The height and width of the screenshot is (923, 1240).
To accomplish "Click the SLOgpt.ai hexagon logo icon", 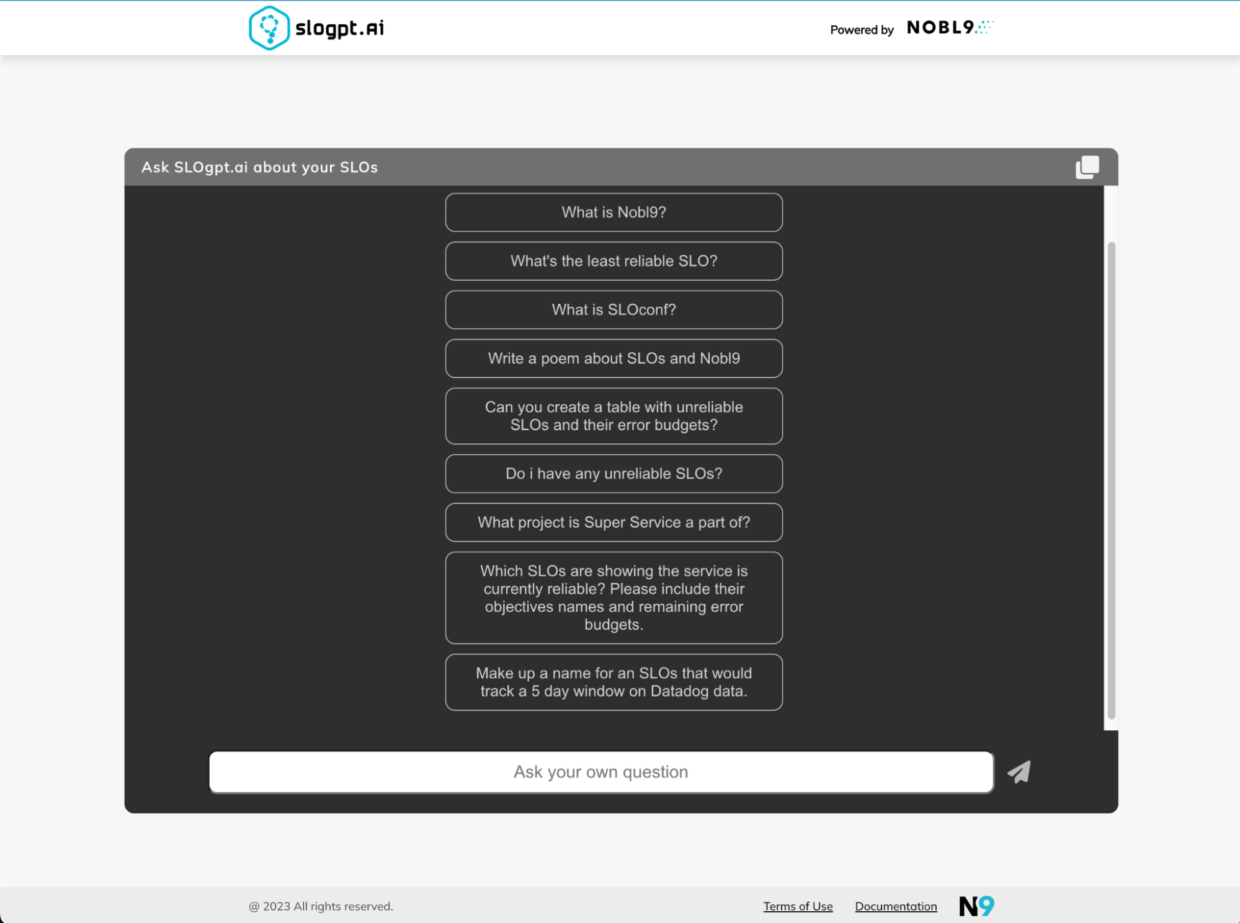I will (270, 27).
